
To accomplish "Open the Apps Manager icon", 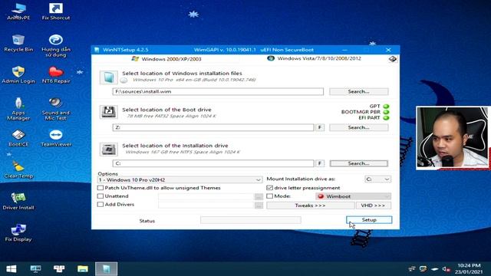I will click(18, 109).
